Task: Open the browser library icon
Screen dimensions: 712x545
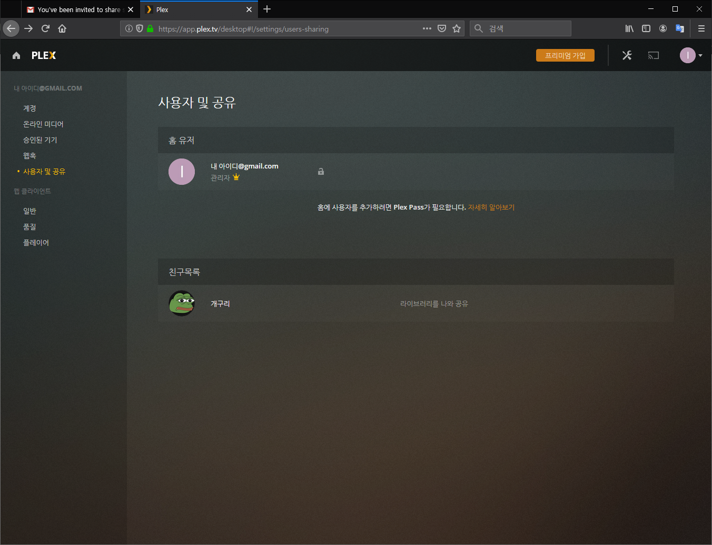Action: click(x=629, y=28)
